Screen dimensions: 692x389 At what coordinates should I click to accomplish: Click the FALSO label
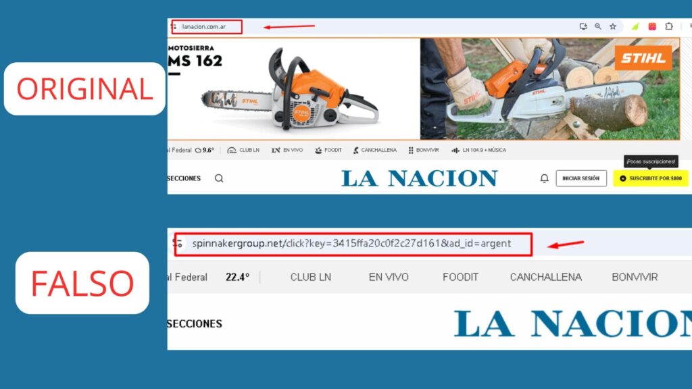(82, 283)
